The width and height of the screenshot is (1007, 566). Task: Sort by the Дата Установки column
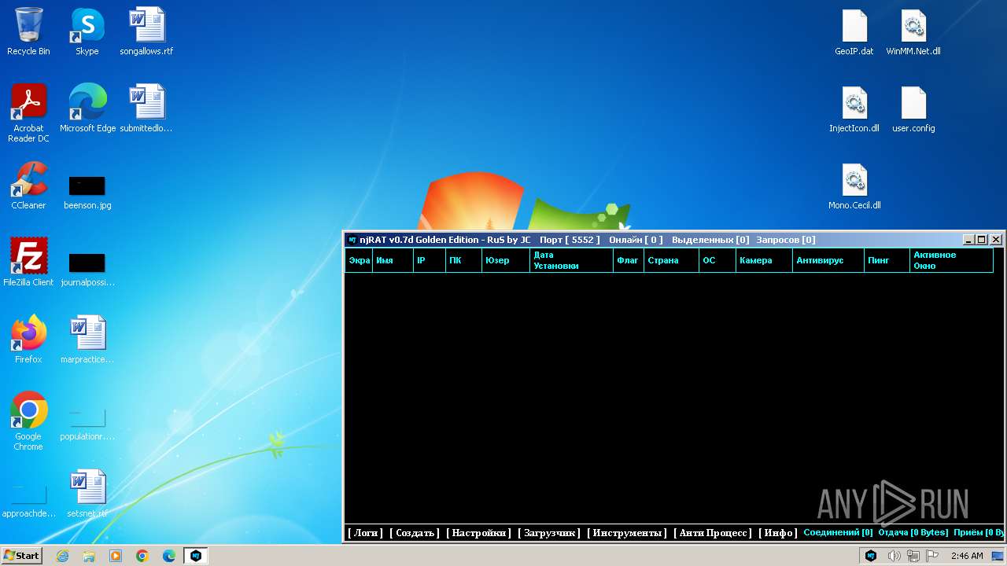(571, 260)
